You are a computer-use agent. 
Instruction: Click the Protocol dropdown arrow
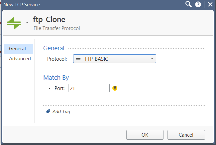152,59
